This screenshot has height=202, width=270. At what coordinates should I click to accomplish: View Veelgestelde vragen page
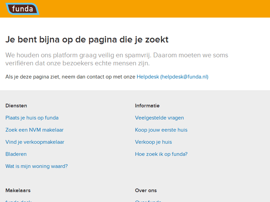pyautogui.click(x=159, y=118)
